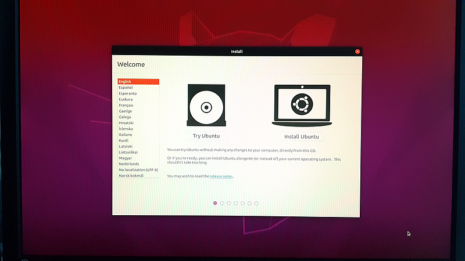Select Italiano language
Screen dimensions: 465x261
138,135
